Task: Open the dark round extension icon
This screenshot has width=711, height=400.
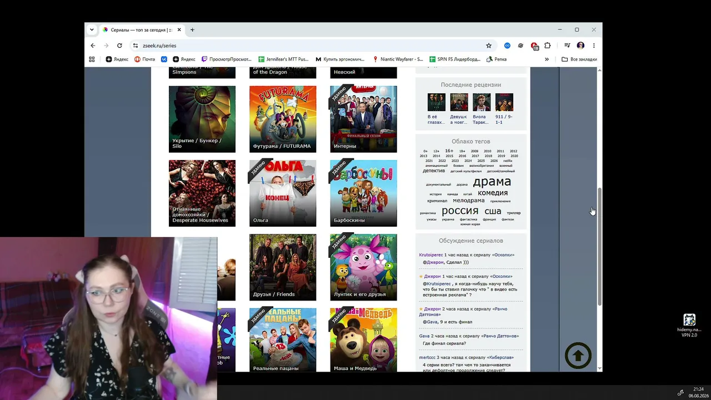Action: [x=520, y=46]
